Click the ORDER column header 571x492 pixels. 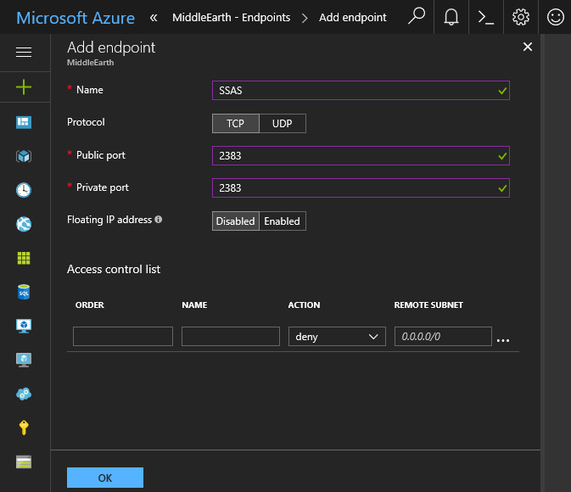pyautogui.click(x=90, y=305)
